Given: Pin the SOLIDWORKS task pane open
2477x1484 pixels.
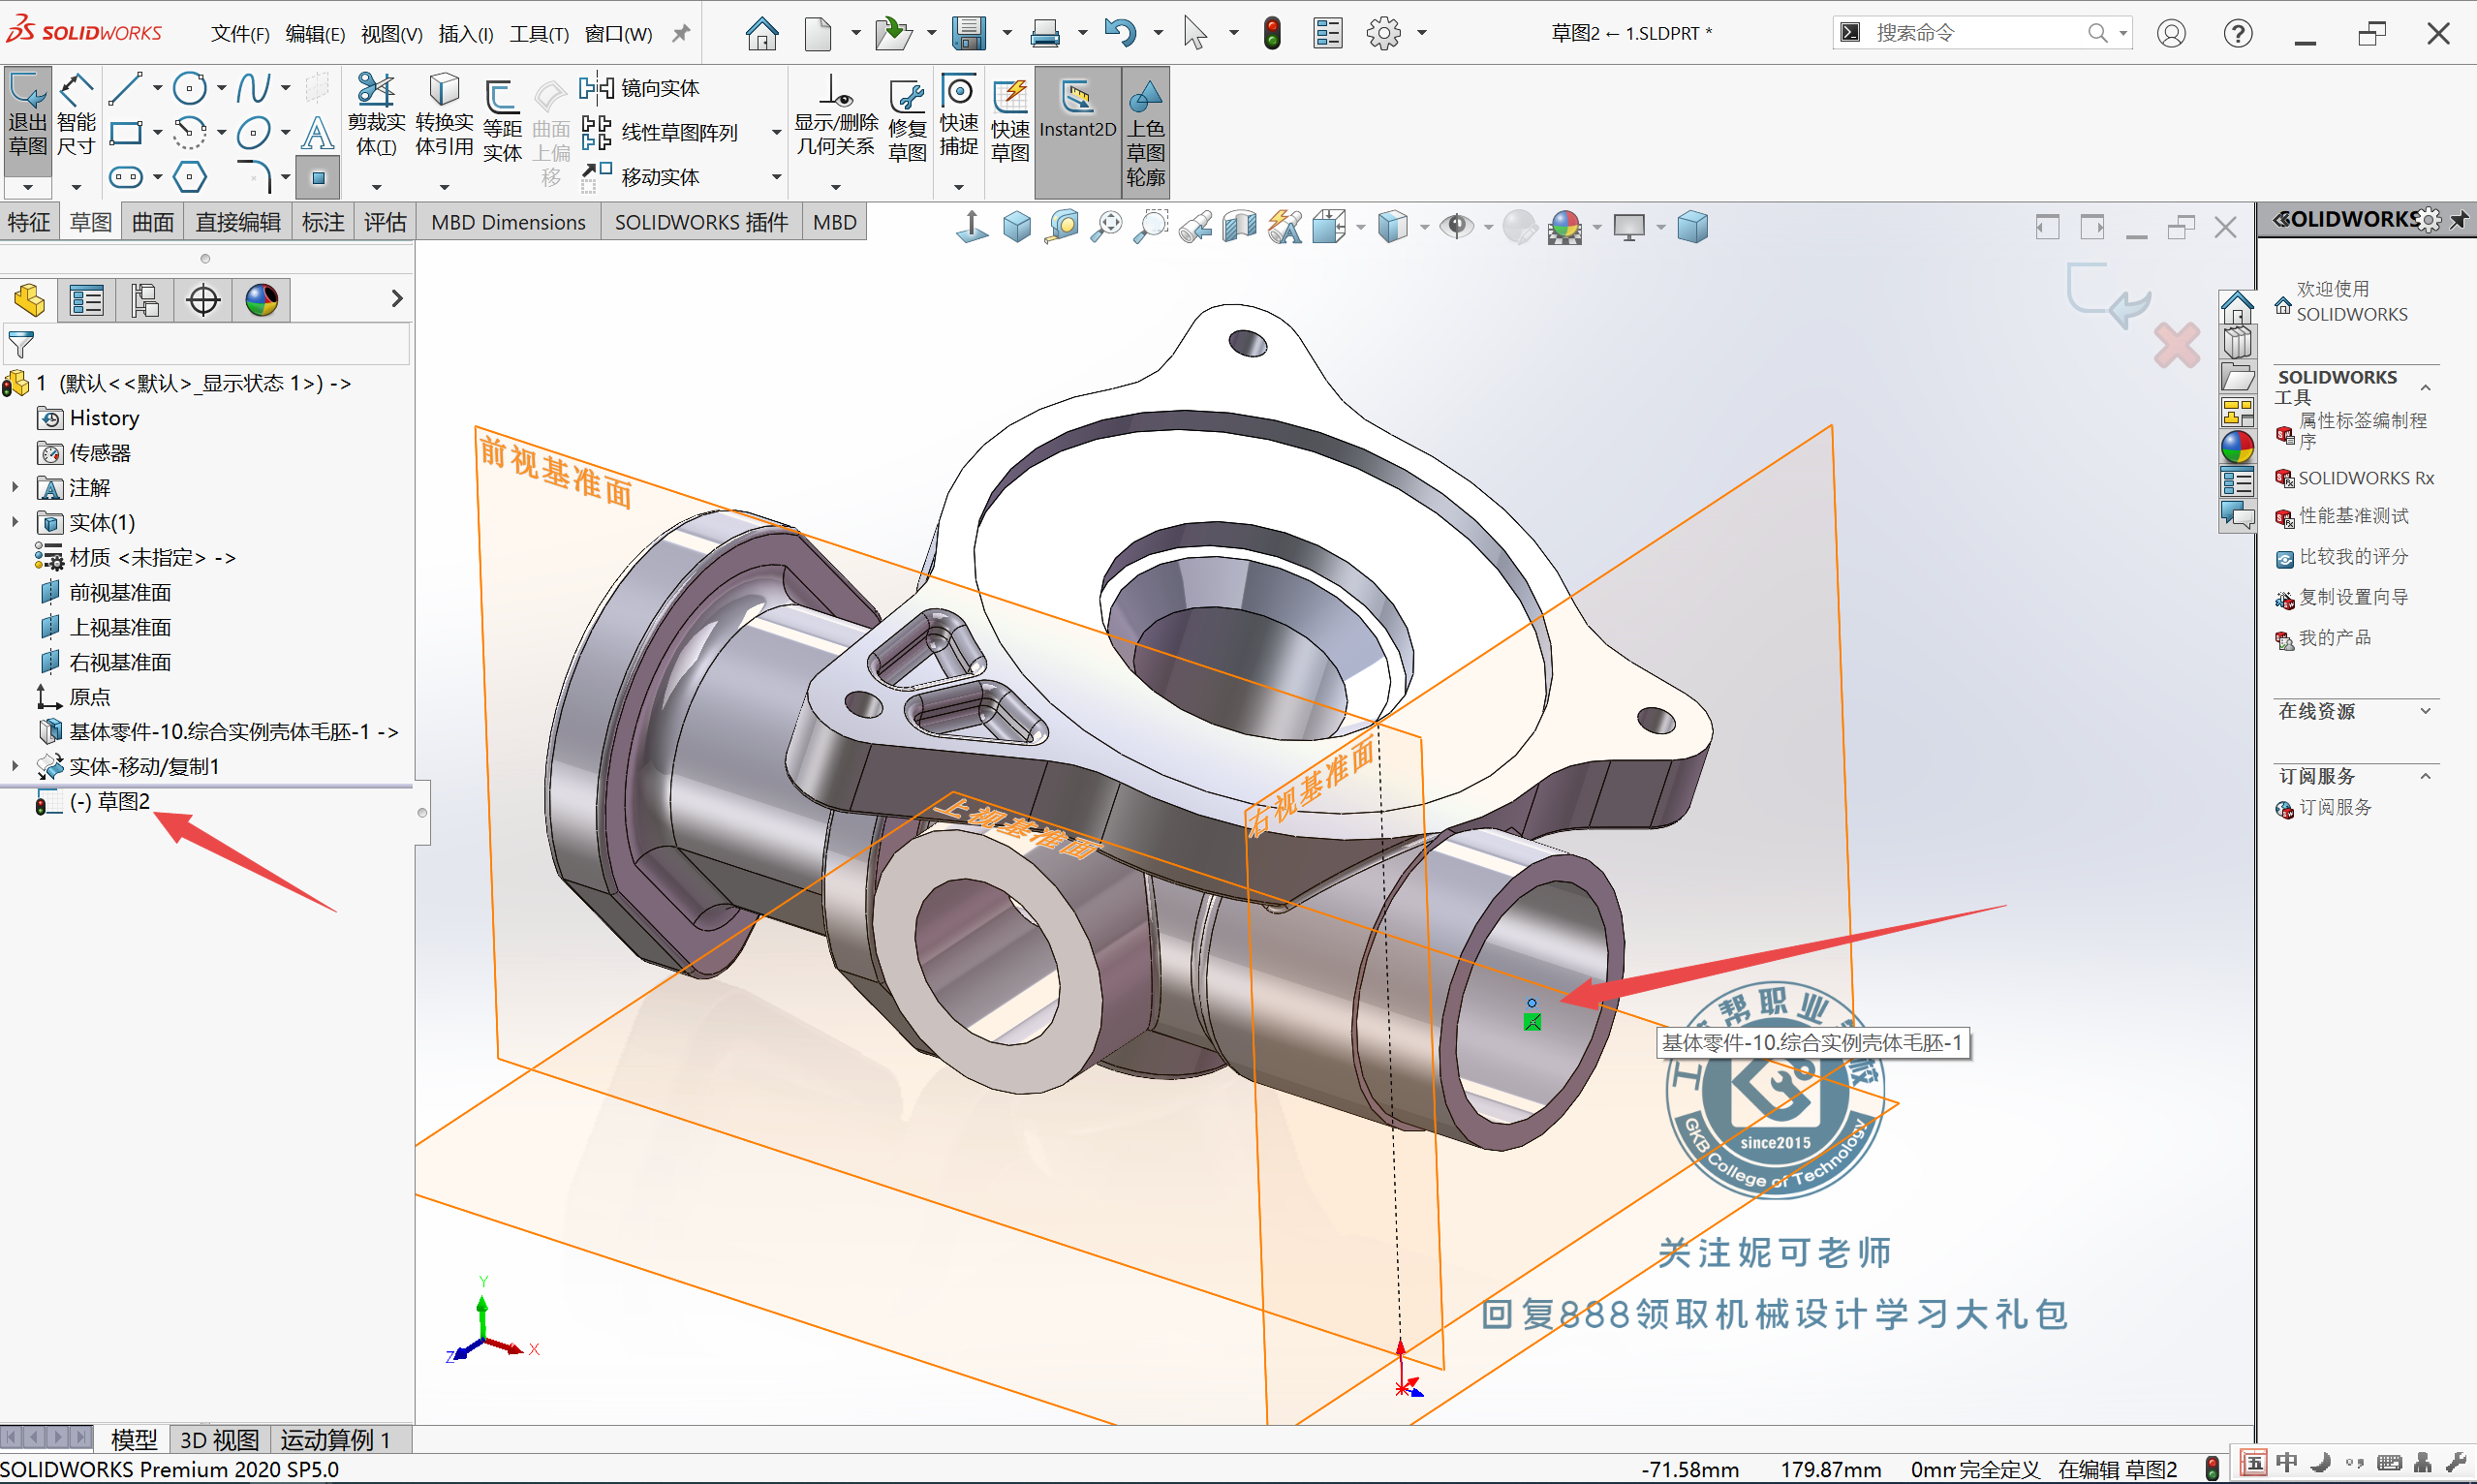Looking at the screenshot, I should [x=2459, y=219].
